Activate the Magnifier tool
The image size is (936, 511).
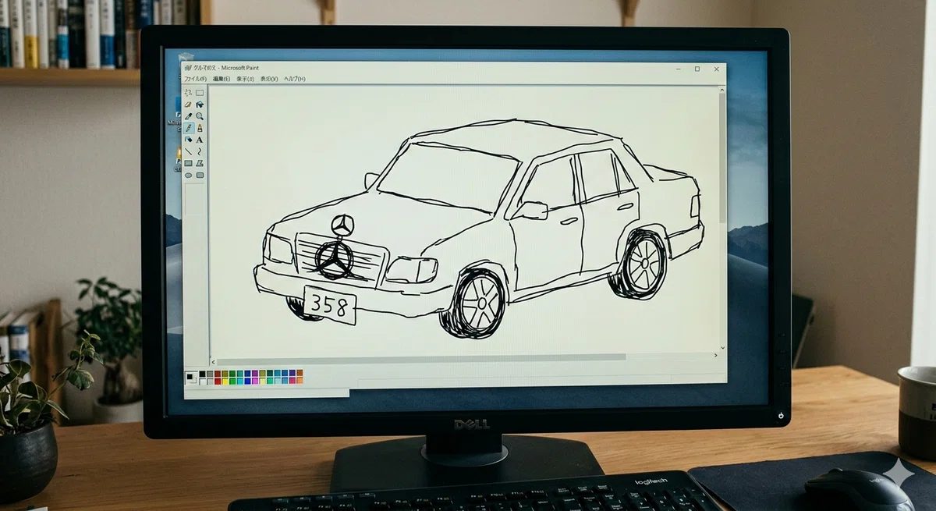200,116
